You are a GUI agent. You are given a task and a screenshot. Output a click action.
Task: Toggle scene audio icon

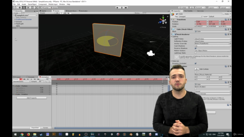click(65, 13)
